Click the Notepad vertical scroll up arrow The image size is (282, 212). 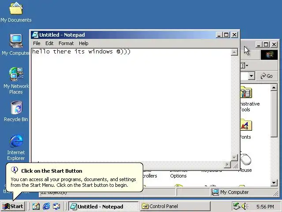[x=234, y=52]
